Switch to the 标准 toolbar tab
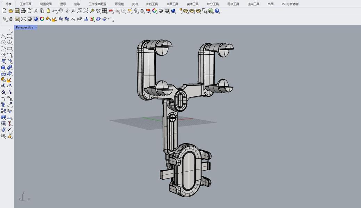 (x=9, y=4)
